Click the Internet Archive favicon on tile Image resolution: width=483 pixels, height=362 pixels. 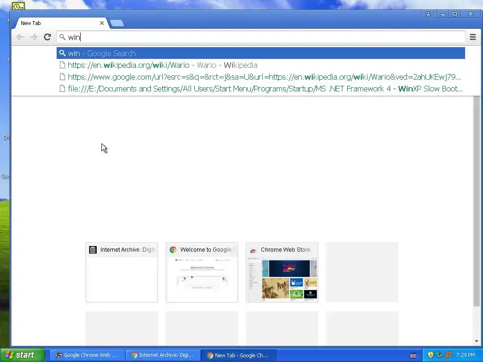93,250
